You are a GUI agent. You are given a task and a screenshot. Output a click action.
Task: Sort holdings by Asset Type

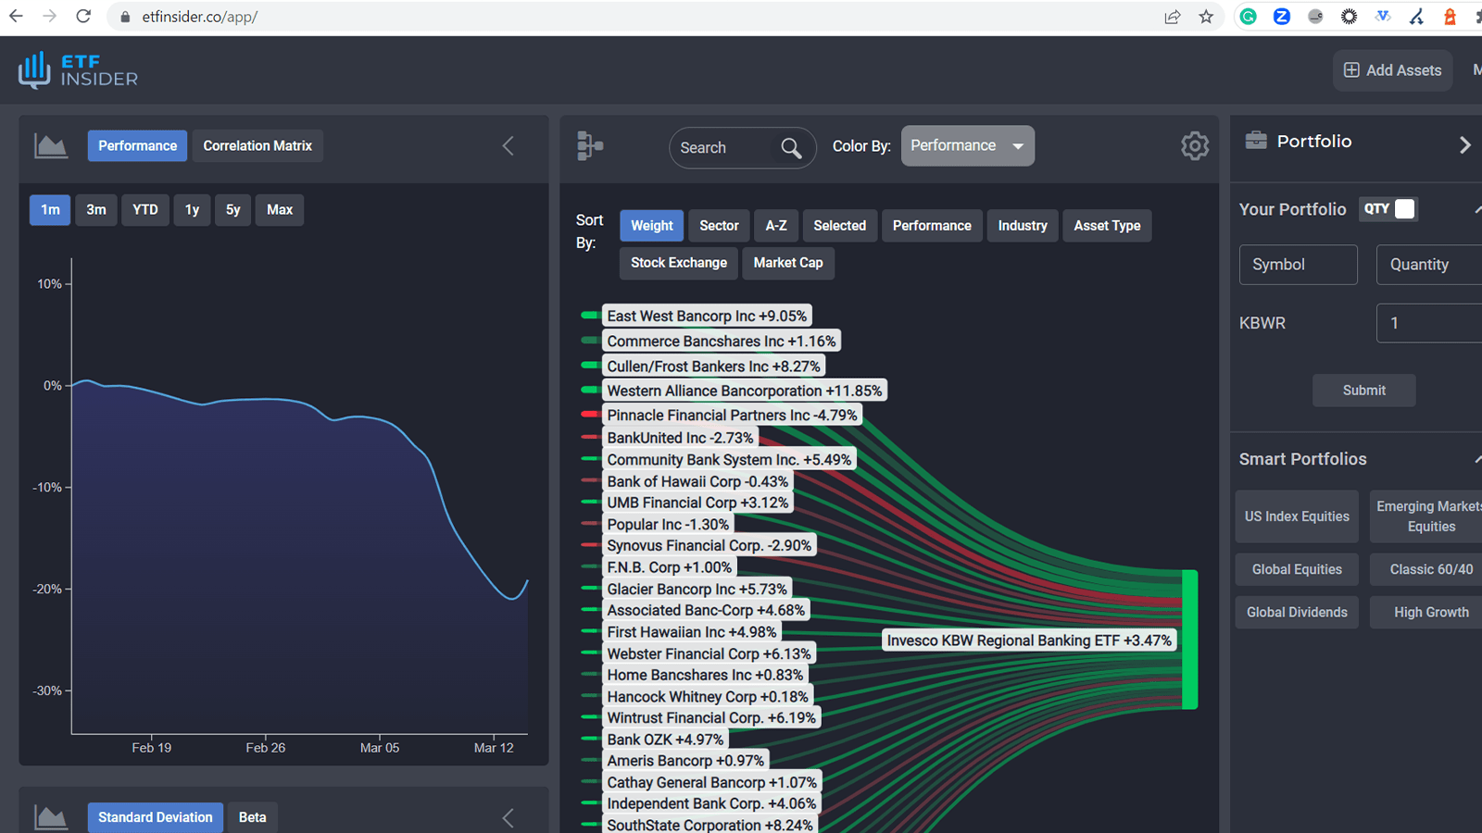click(1107, 226)
